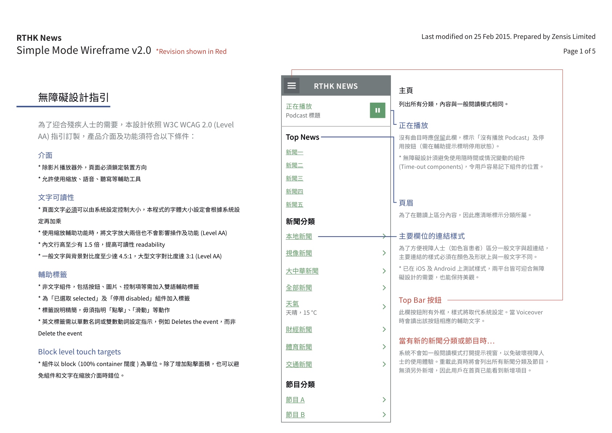Pause the currently playing podcast

377,110
